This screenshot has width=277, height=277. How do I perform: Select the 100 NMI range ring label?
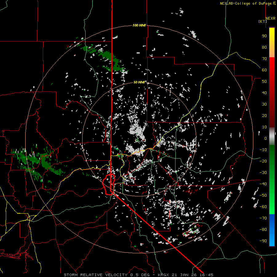pyautogui.click(x=139, y=25)
